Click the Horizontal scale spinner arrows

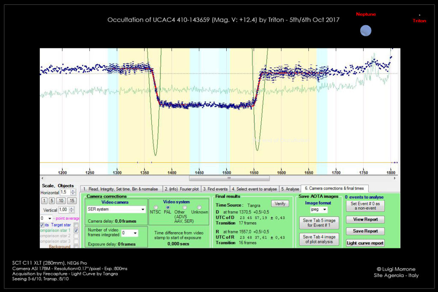[73, 193]
